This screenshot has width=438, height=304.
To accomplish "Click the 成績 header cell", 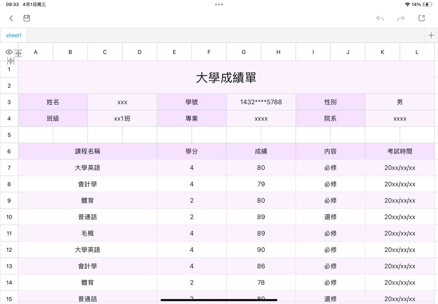I will coord(261,151).
